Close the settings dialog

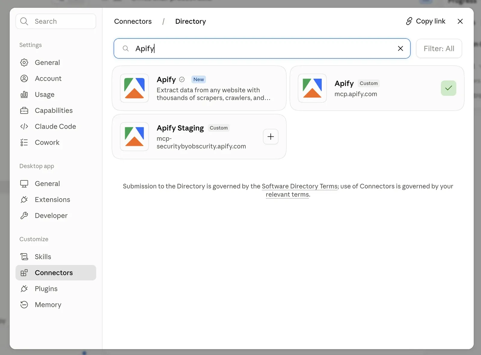[460, 21]
